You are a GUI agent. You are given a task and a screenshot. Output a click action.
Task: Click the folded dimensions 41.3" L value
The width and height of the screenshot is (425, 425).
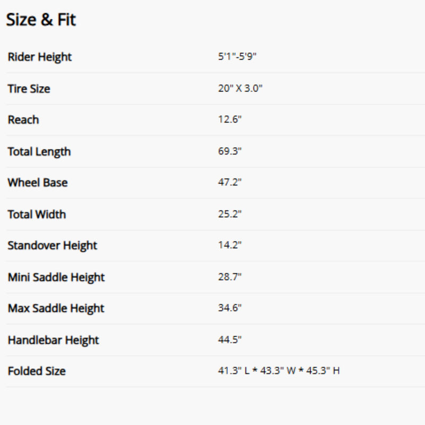pos(234,370)
